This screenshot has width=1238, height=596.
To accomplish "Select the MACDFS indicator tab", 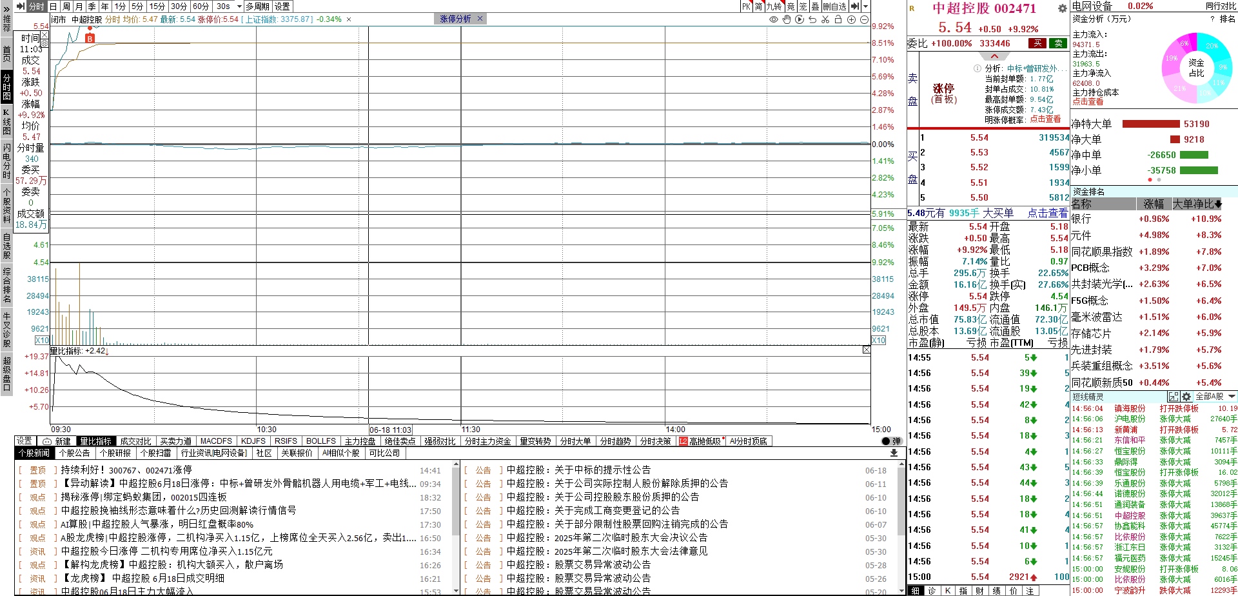I will pyautogui.click(x=216, y=441).
